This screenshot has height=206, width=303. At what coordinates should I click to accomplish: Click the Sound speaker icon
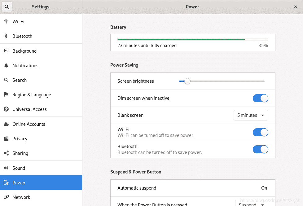(6, 168)
